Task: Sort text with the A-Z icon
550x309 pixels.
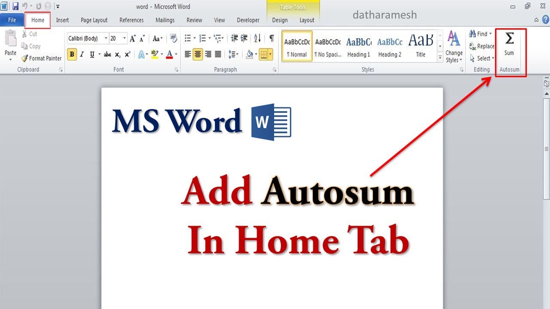Action: click(x=257, y=39)
